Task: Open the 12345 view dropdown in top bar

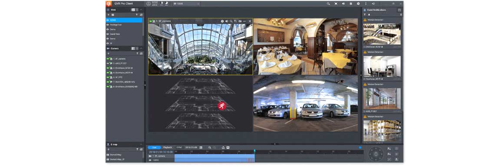Action: pos(187,4)
